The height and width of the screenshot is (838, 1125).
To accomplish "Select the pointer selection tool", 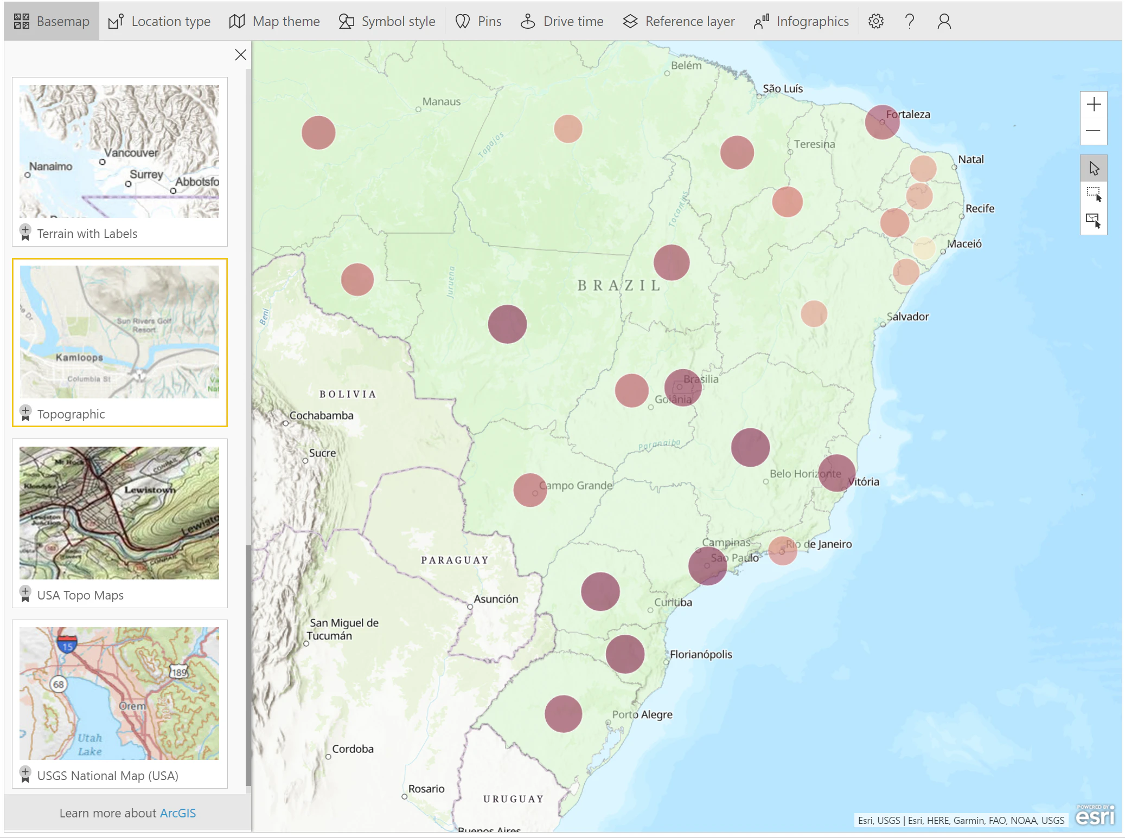I will 1094,168.
